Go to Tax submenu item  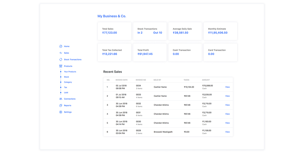tap(65, 87)
